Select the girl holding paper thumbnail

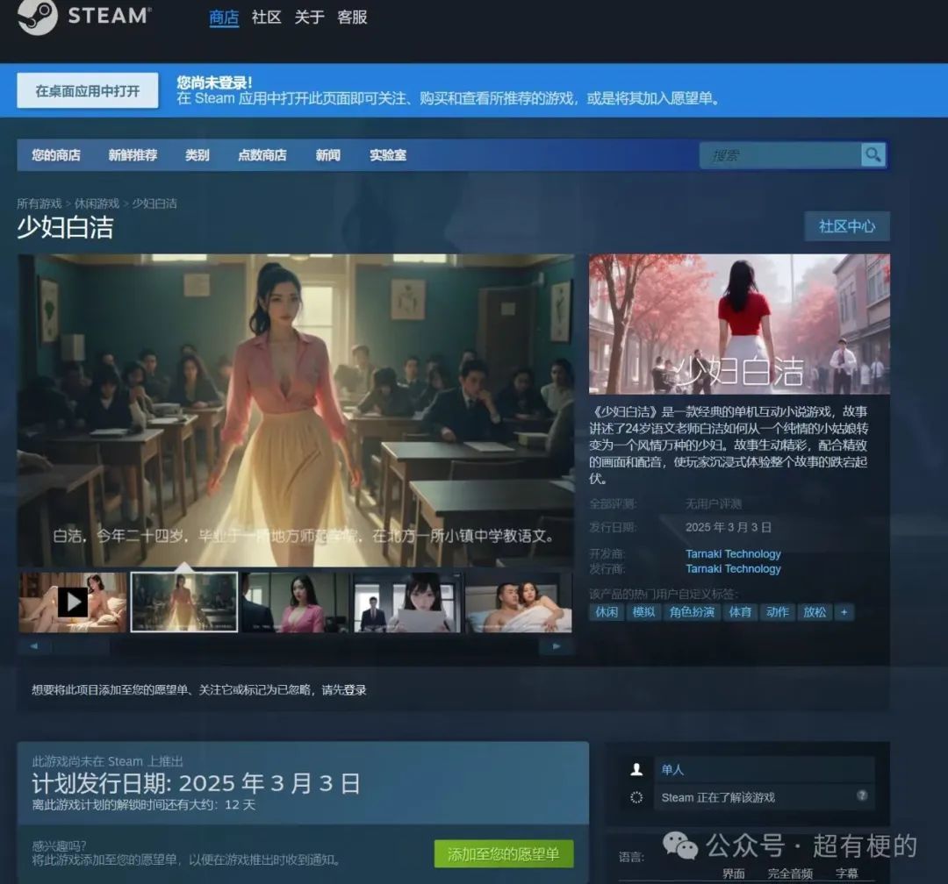coord(407,602)
